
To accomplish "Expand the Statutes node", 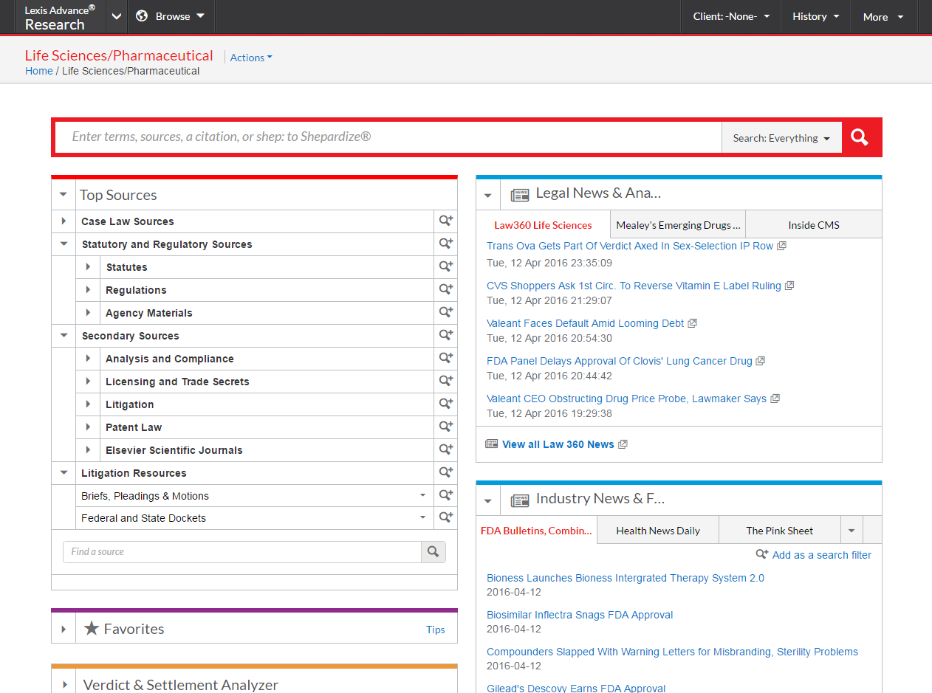I will (88, 266).
